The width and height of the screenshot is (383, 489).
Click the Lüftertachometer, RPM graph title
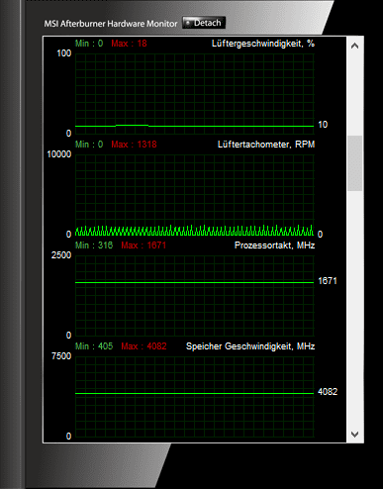(266, 145)
